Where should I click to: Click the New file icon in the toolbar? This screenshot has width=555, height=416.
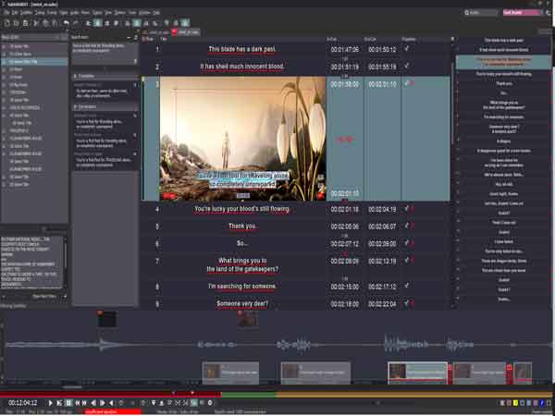click(x=7, y=23)
